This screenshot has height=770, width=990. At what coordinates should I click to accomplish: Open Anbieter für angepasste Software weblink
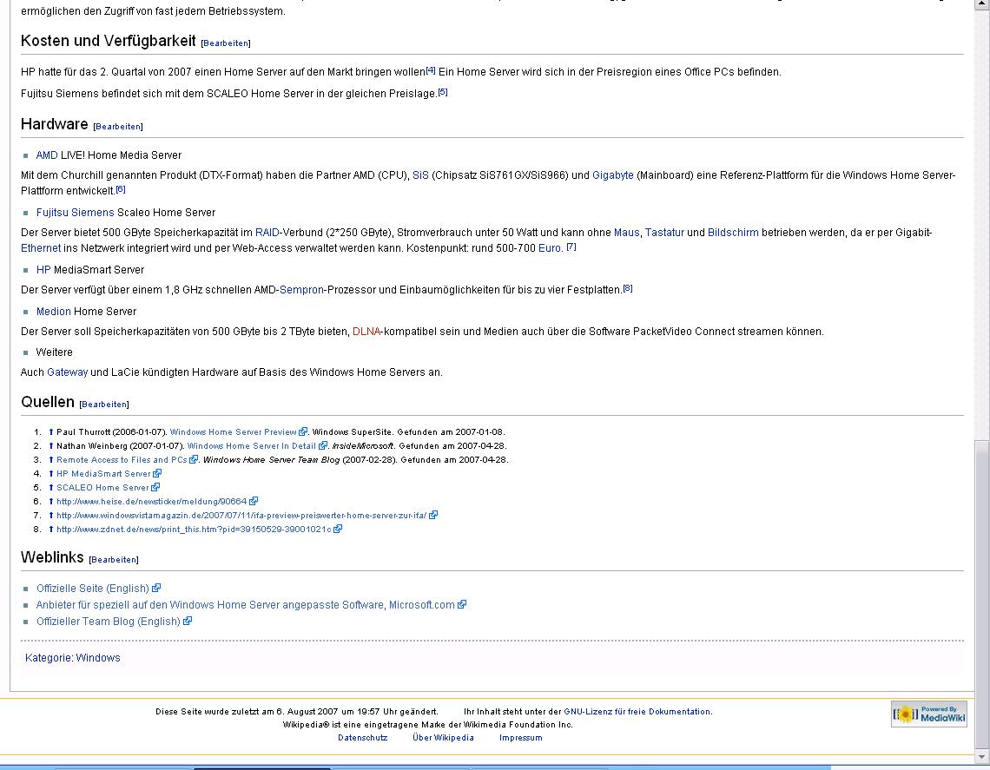[x=246, y=605]
